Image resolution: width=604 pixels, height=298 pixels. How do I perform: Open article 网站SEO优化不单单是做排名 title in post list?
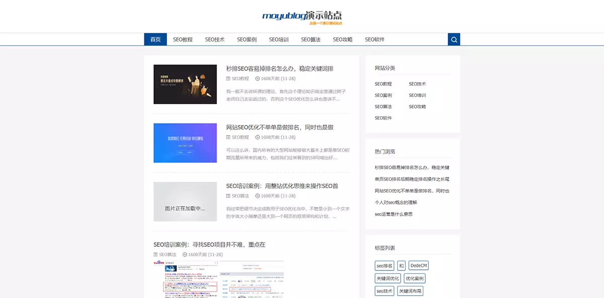pyautogui.click(x=280, y=128)
